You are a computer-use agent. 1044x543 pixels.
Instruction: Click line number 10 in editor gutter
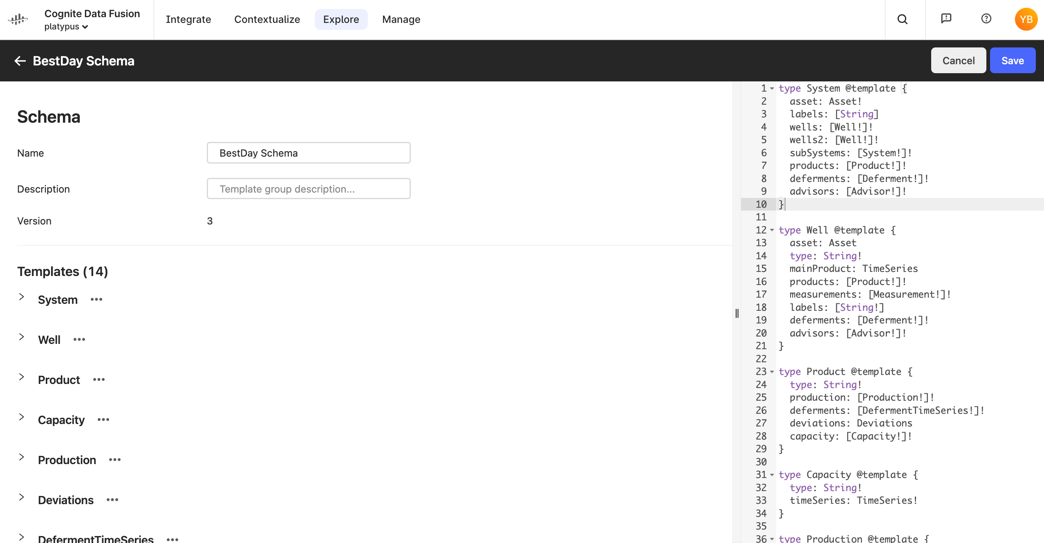(x=761, y=204)
